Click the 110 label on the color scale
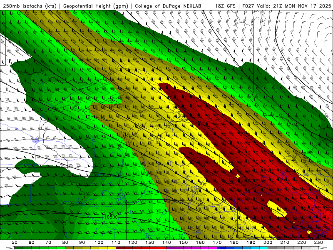The height and width of the screenshot is (250, 333). [116, 242]
